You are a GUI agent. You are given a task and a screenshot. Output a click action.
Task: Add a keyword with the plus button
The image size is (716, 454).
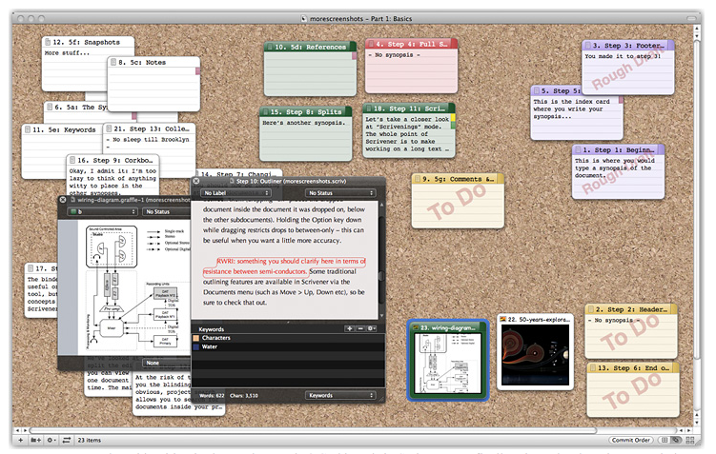(349, 328)
